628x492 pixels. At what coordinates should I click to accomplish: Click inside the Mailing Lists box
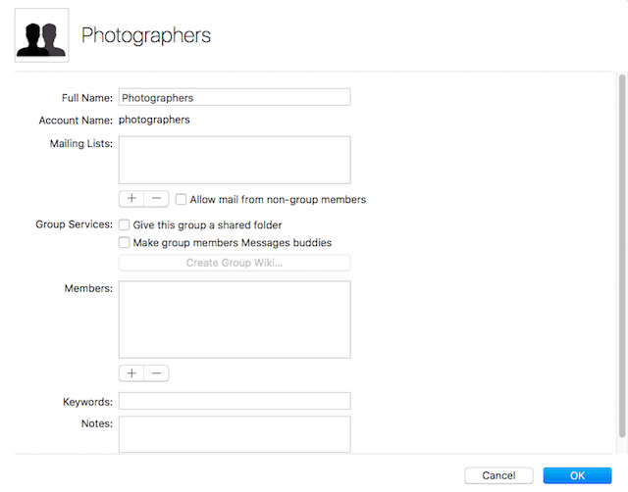click(234, 160)
